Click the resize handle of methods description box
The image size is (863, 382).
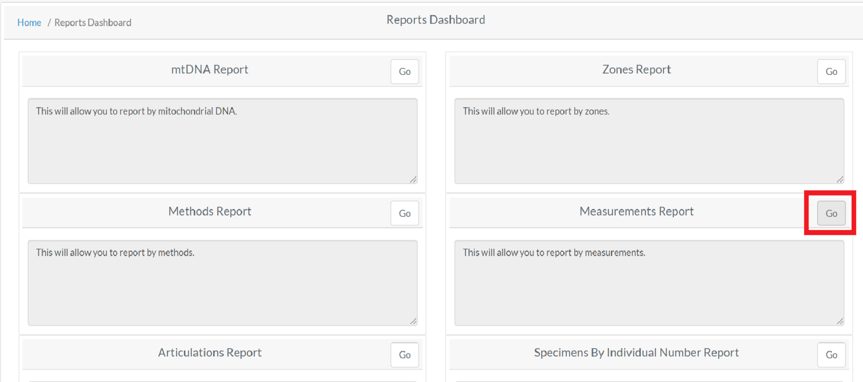[x=413, y=322]
